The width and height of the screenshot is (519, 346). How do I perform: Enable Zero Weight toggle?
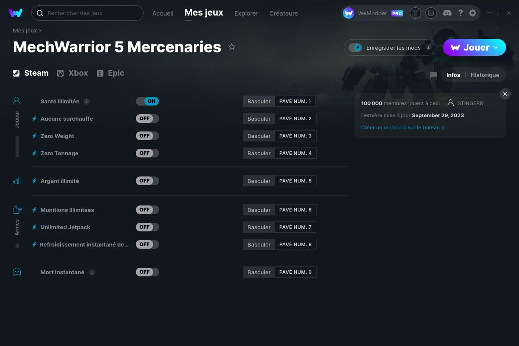pyautogui.click(x=147, y=136)
